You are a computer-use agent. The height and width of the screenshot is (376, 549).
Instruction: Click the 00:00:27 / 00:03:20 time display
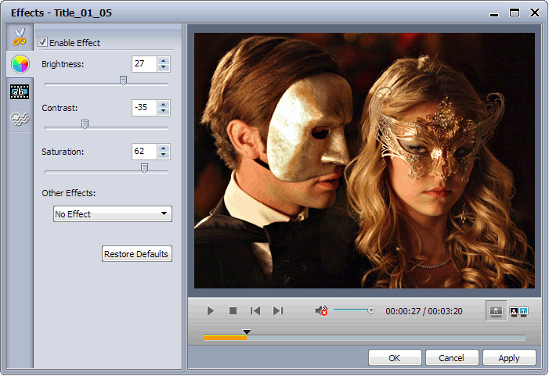(424, 311)
